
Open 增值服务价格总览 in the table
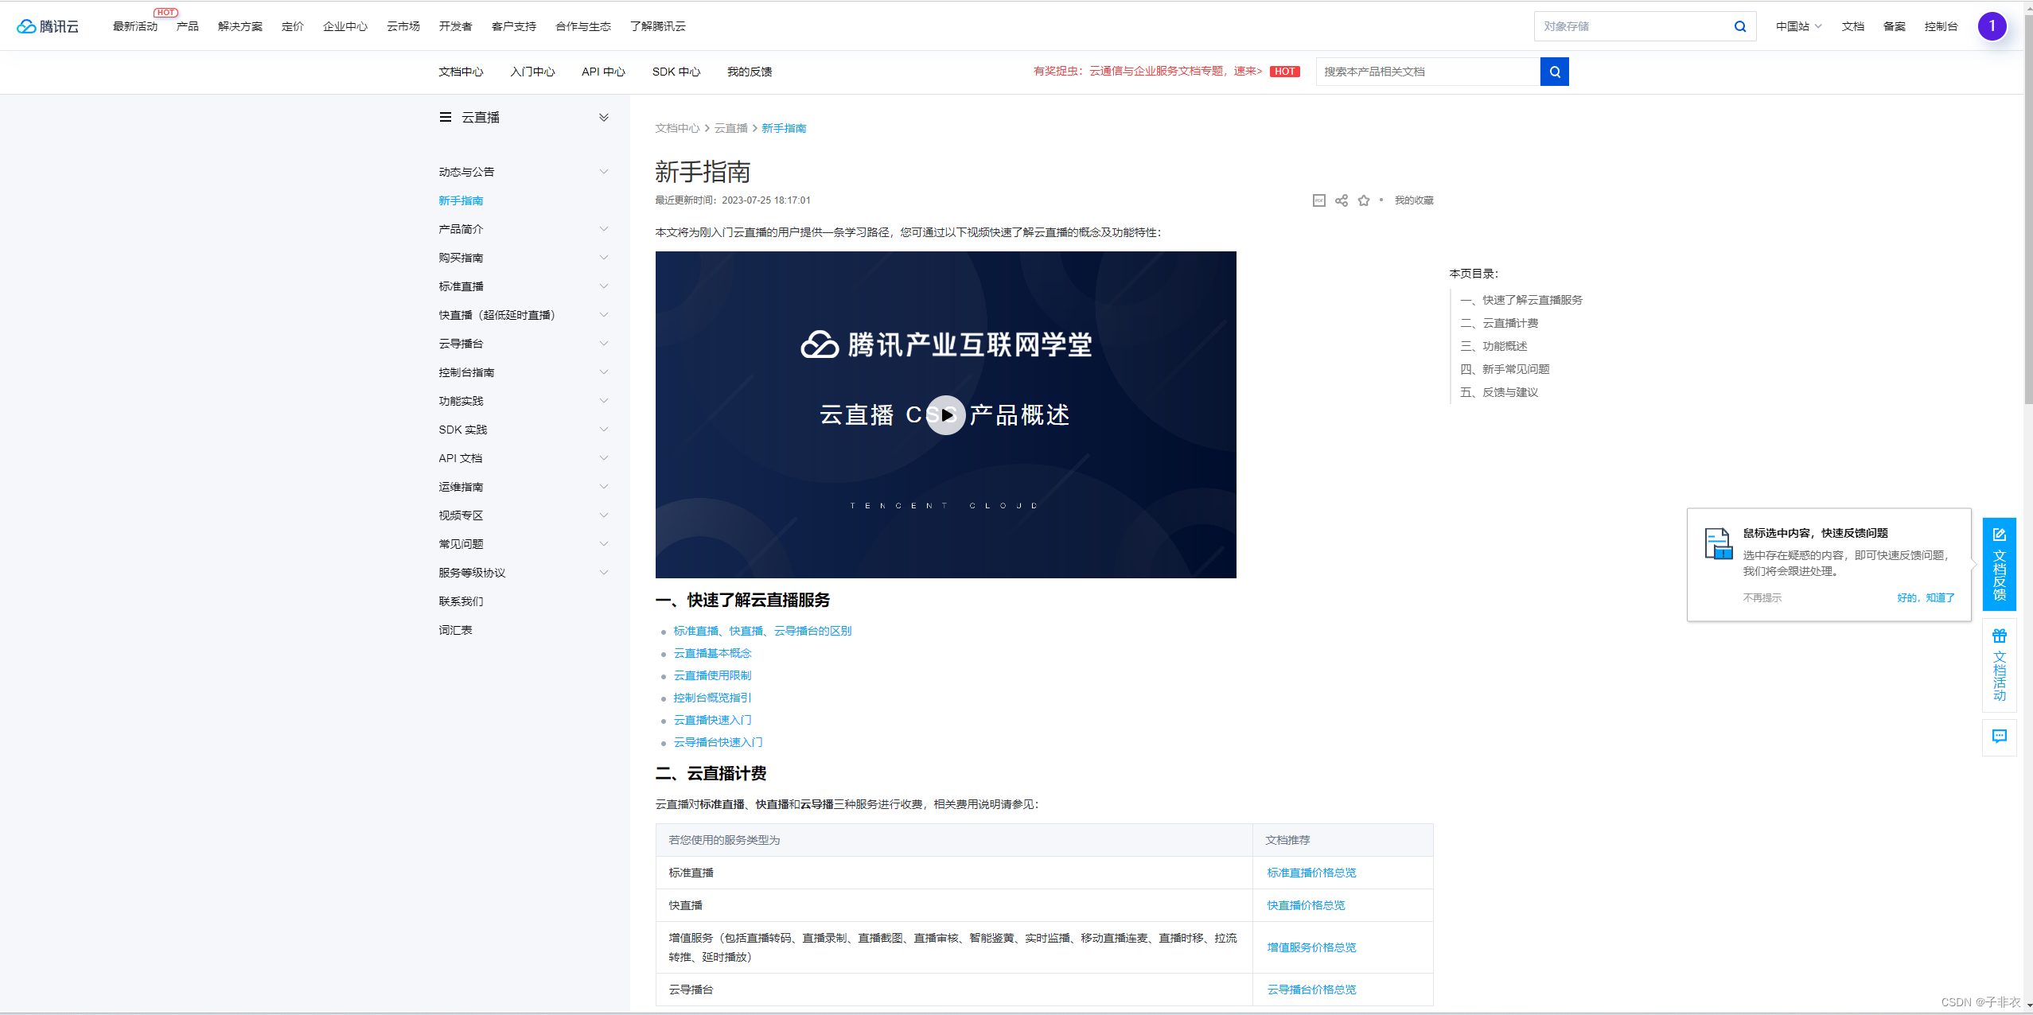tap(1311, 947)
